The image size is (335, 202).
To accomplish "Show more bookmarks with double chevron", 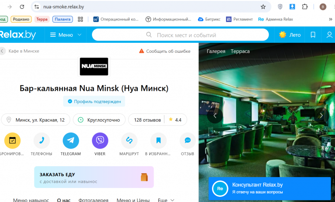I will (x=331, y=19).
